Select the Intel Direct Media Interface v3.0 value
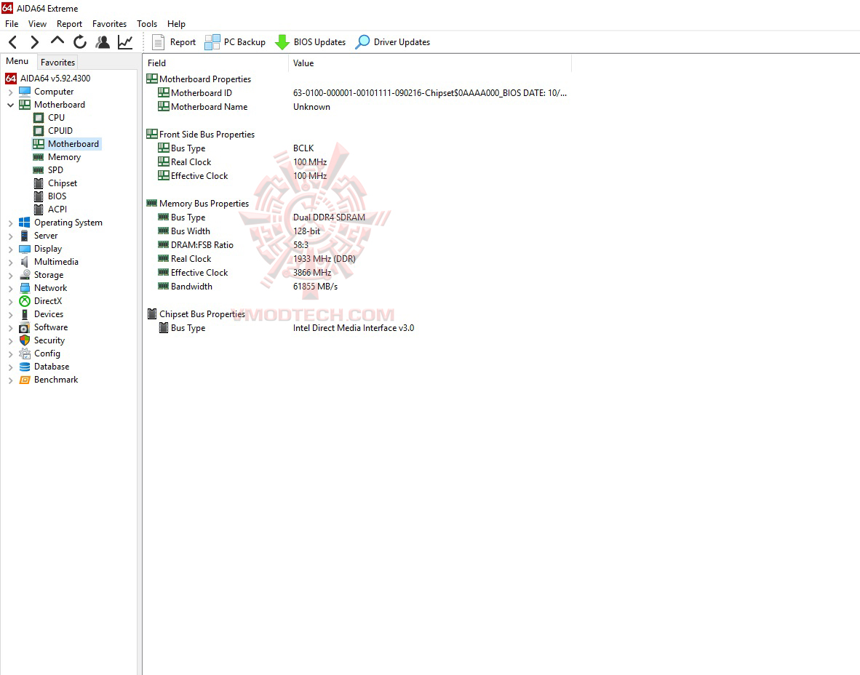 click(353, 328)
